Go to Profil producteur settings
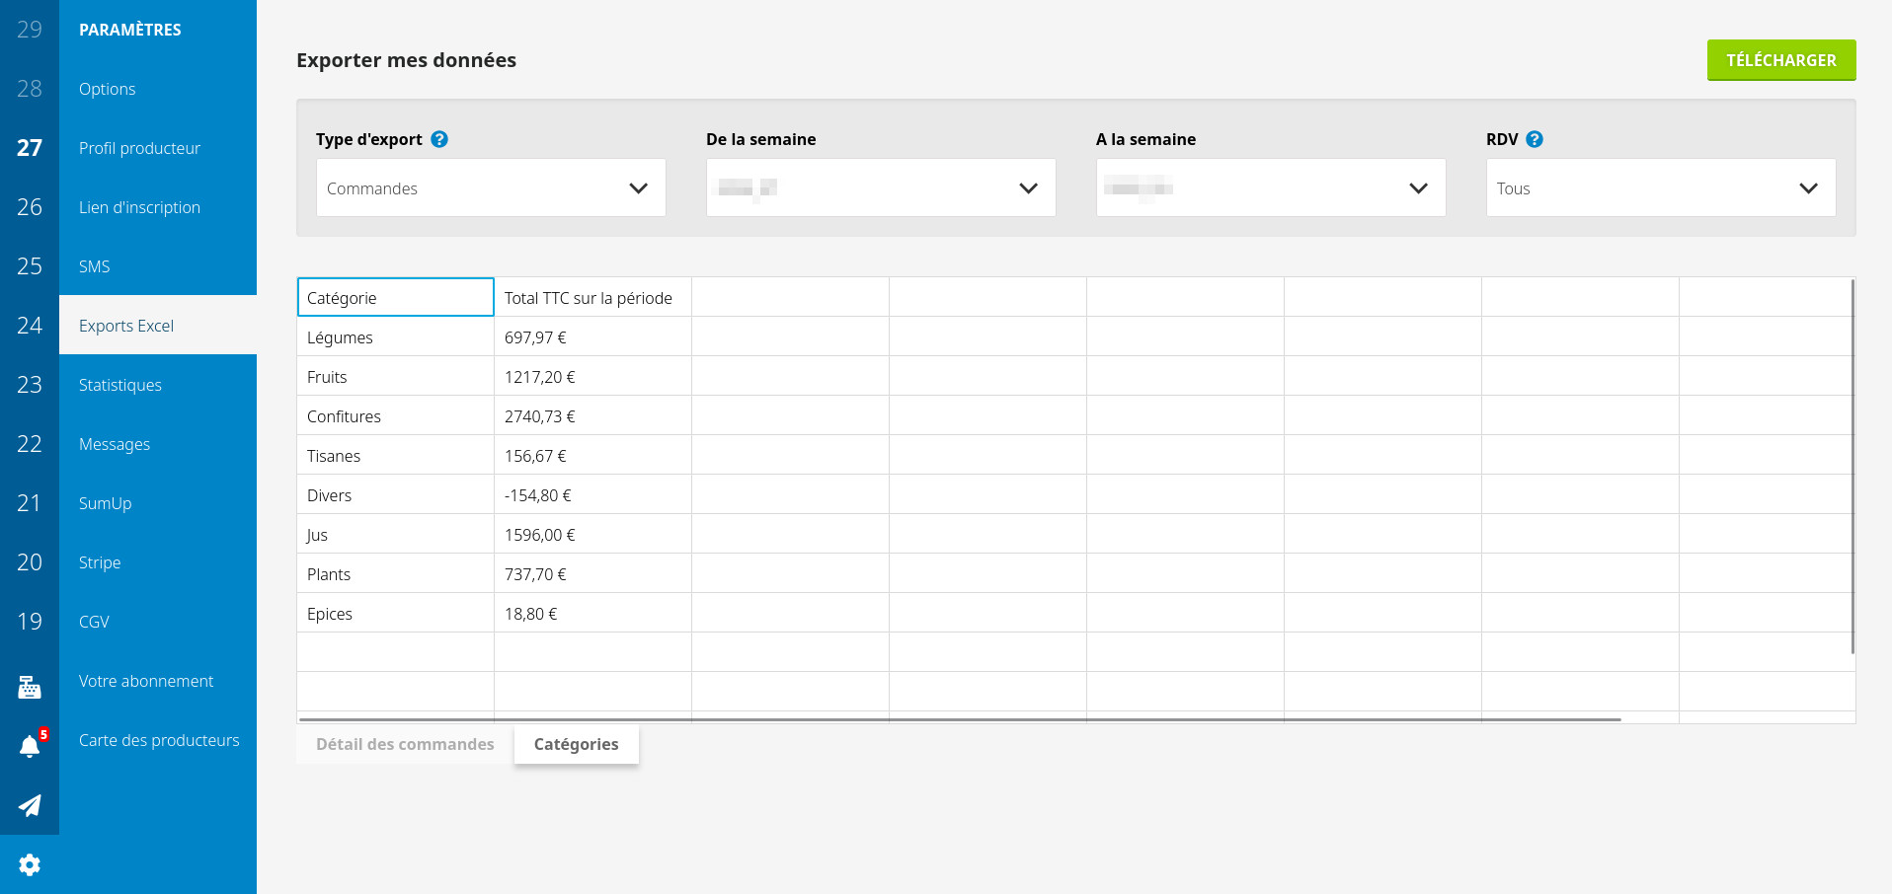The image size is (1892, 894). [x=139, y=148]
